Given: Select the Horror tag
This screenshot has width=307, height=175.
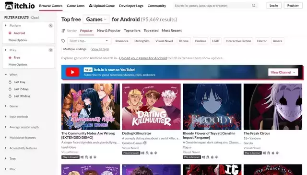Looking at the screenshot, I should pyautogui.click(x=262, y=41).
